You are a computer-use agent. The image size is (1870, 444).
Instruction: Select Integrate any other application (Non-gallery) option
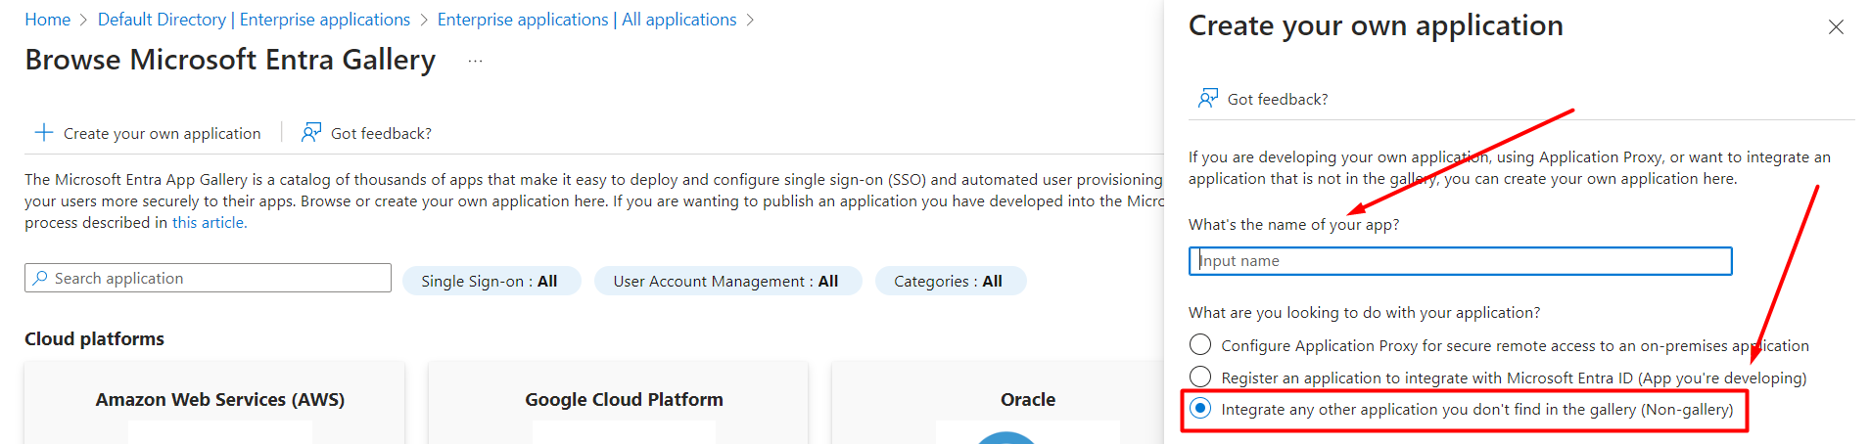(x=1200, y=409)
